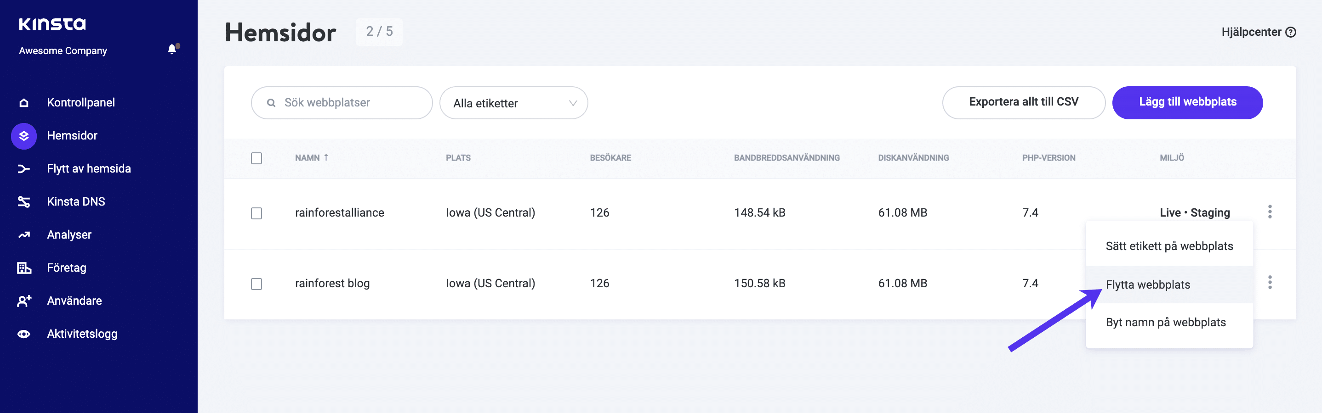Image resolution: width=1322 pixels, height=413 pixels.
Task: Open the rainforestalliance three-dot menu
Action: 1270,212
